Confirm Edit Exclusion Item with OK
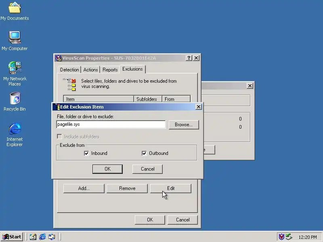The height and width of the screenshot is (242, 323). click(x=107, y=169)
